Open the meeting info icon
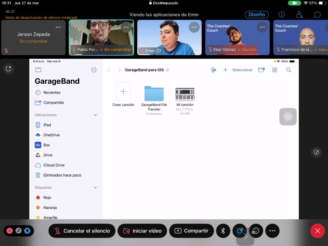This screenshot has height=246, width=328. (x=282, y=14)
